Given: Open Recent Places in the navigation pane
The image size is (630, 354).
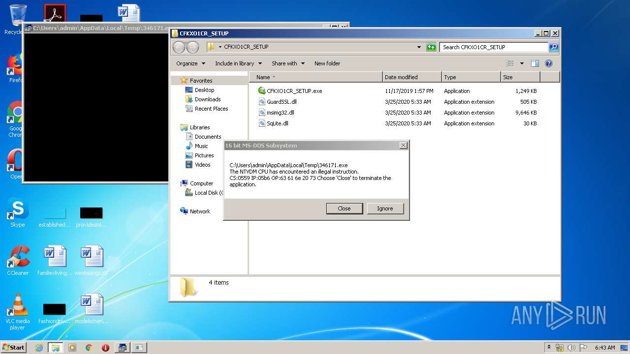Looking at the screenshot, I should 211,109.
